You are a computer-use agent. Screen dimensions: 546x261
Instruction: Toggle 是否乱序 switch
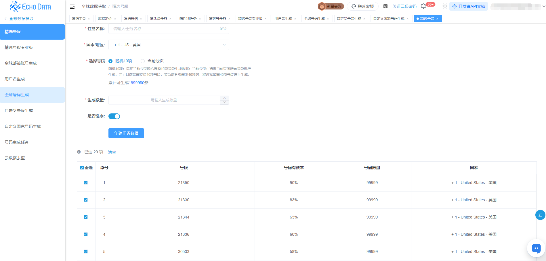coord(114,116)
